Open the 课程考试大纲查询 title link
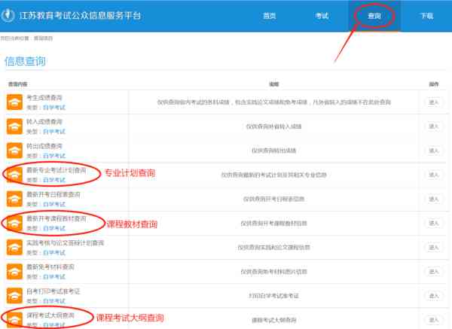 tap(50, 315)
